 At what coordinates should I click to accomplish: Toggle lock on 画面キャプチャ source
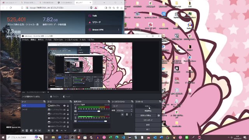[68, 105]
